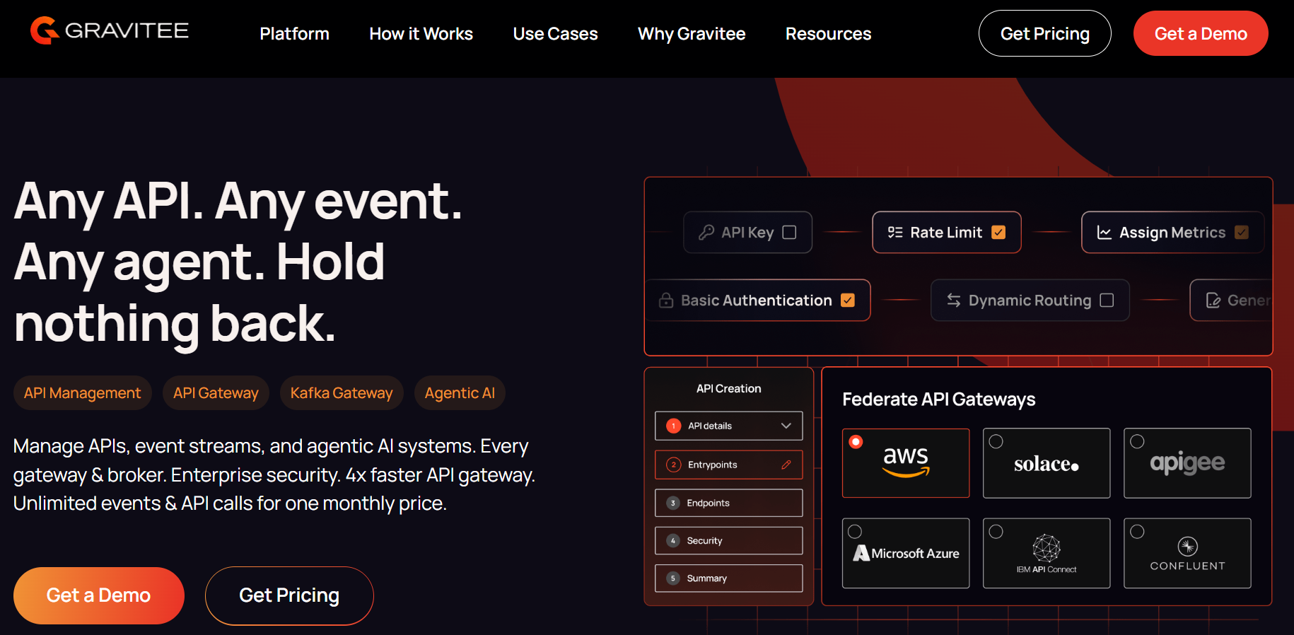Click the Confluent logo
1294x635 pixels.
pyautogui.click(x=1187, y=554)
